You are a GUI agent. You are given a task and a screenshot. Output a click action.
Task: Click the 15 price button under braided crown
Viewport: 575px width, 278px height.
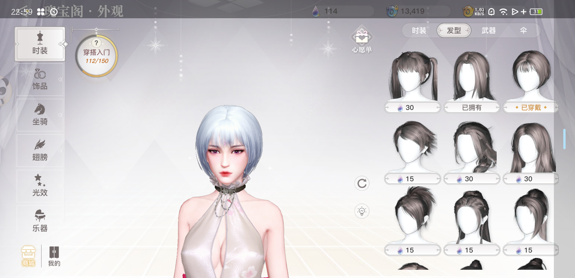coord(472,250)
